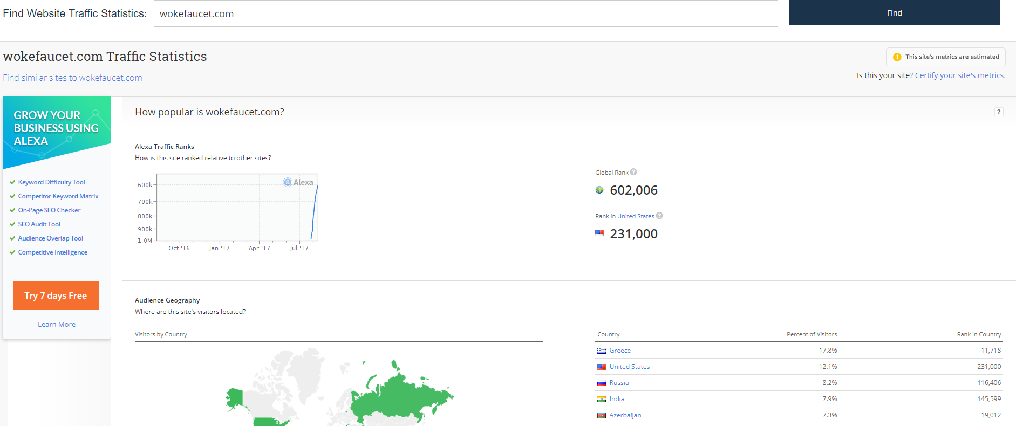
Task: Select the Russia country link
Action: coord(619,383)
